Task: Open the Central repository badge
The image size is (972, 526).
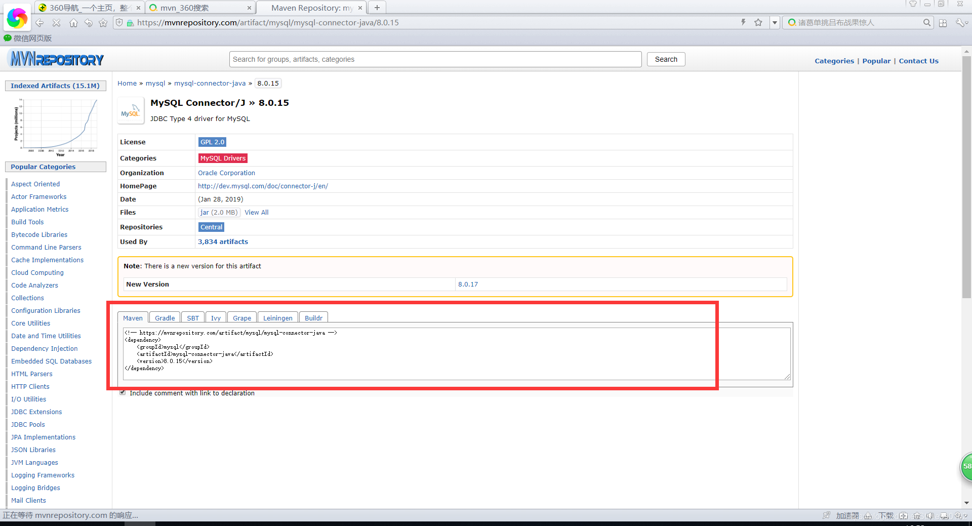Action: tap(211, 227)
